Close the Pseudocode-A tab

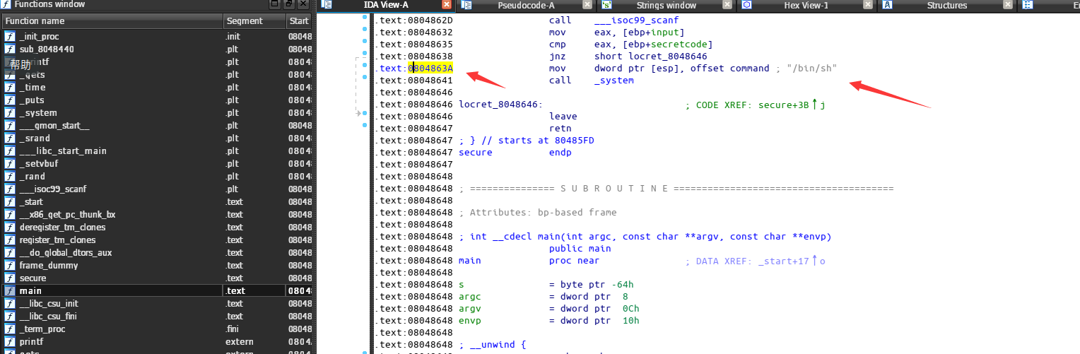coord(587,5)
